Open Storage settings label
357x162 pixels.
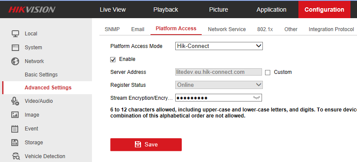(34, 143)
